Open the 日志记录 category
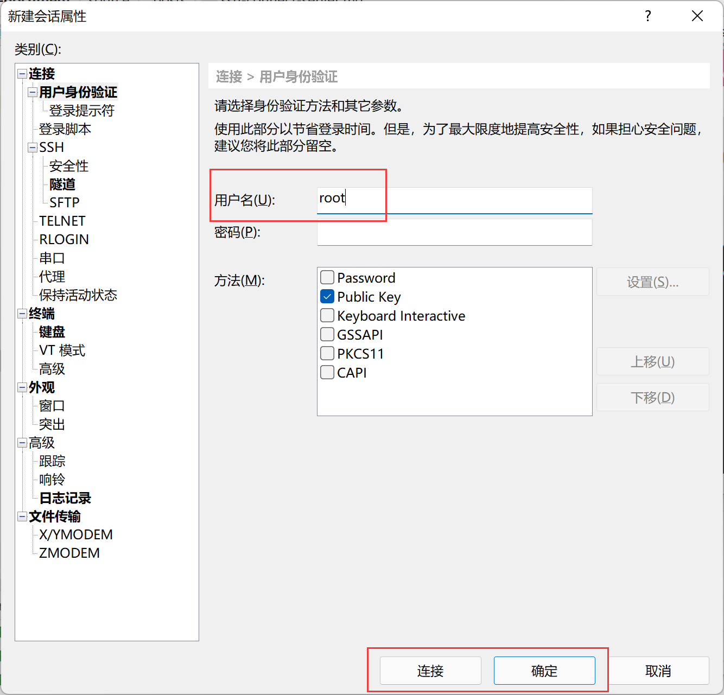 coord(65,498)
